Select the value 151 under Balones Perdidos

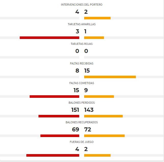click(75, 110)
